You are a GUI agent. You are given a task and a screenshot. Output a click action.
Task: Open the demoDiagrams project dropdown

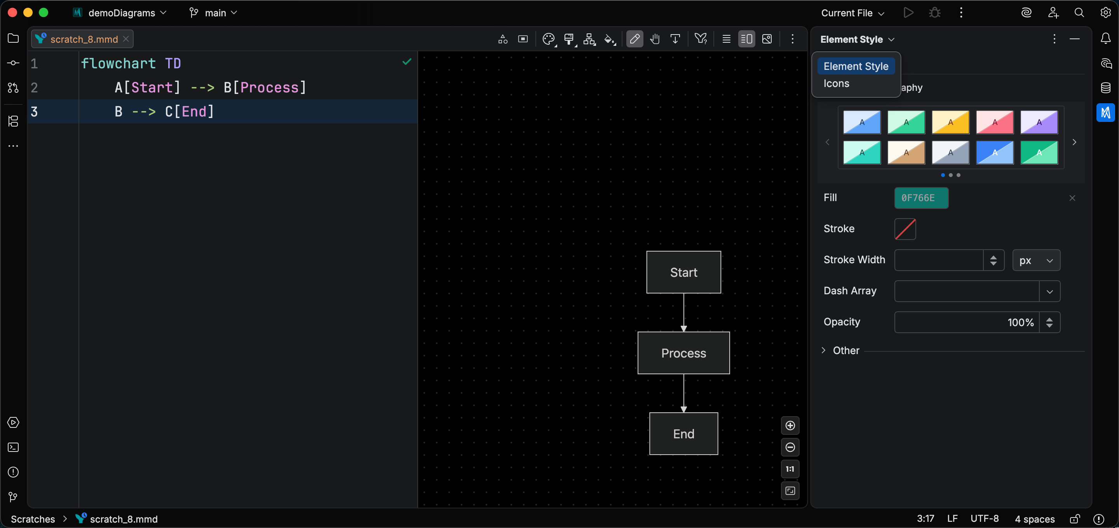(119, 12)
